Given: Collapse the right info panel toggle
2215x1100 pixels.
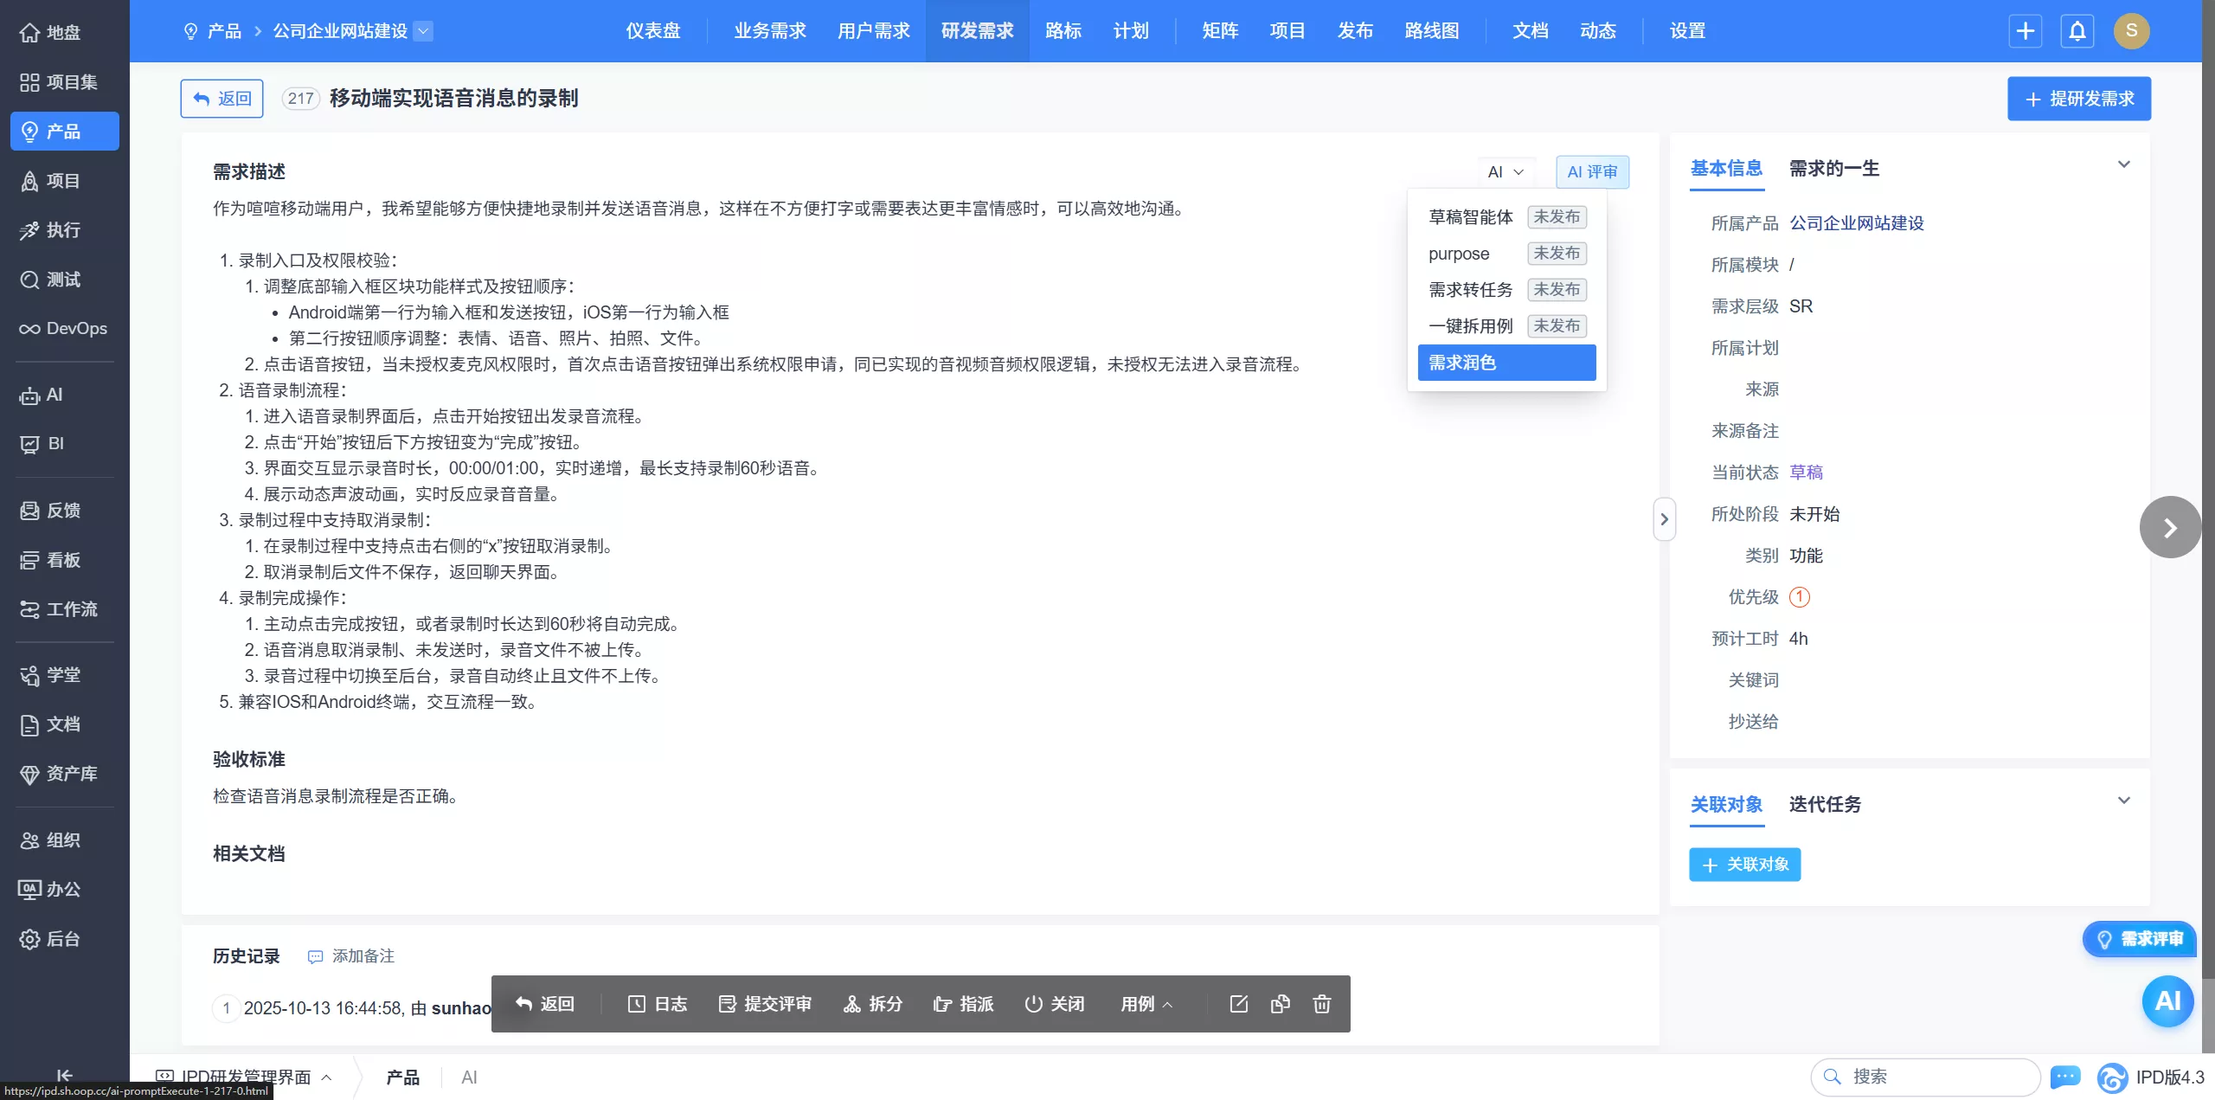Looking at the screenshot, I should point(1663,519).
